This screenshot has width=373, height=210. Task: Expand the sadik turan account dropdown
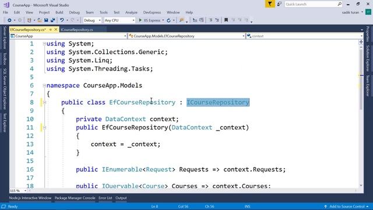click(362, 12)
